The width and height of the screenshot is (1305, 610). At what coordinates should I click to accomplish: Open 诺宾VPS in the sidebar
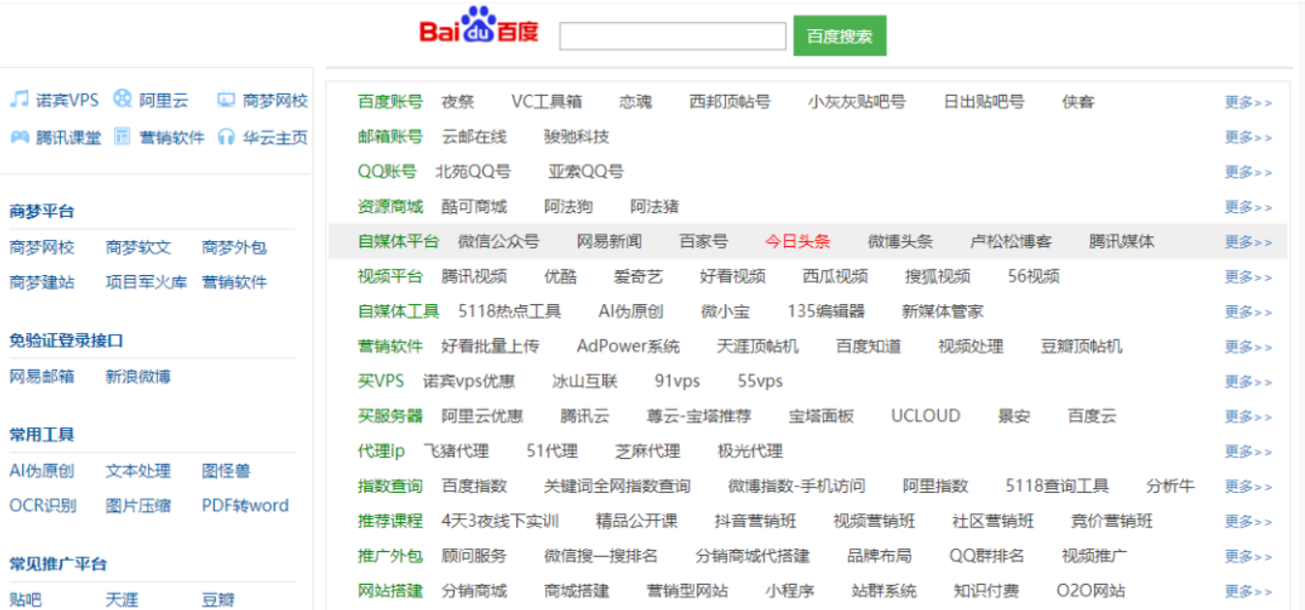pyautogui.click(x=67, y=100)
